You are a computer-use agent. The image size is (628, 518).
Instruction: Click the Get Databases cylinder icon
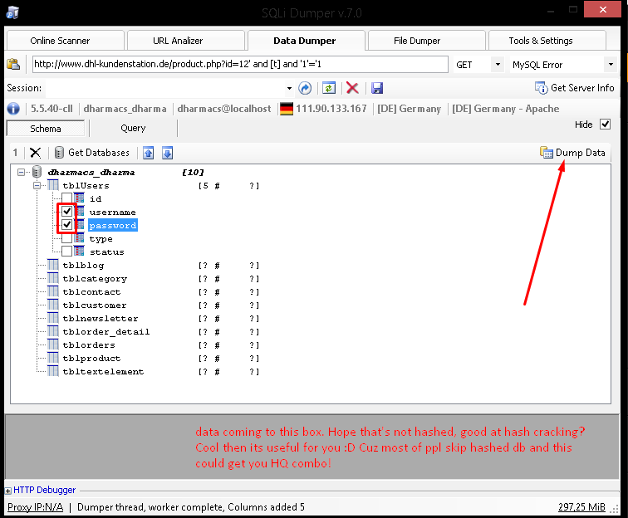59,153
